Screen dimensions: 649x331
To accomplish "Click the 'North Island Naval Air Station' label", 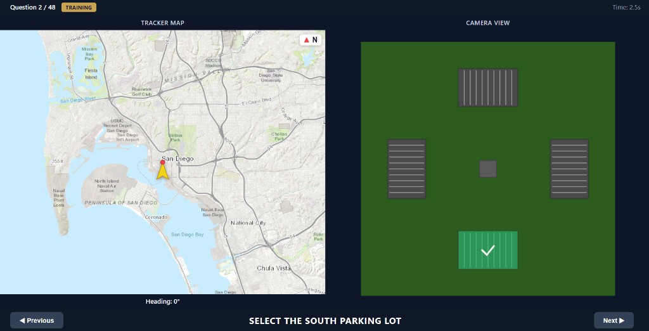I will [x=106, y=186].
